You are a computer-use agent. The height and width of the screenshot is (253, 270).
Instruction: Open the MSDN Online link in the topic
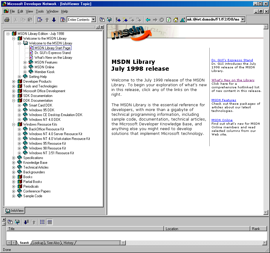click(x=222, y=120)
